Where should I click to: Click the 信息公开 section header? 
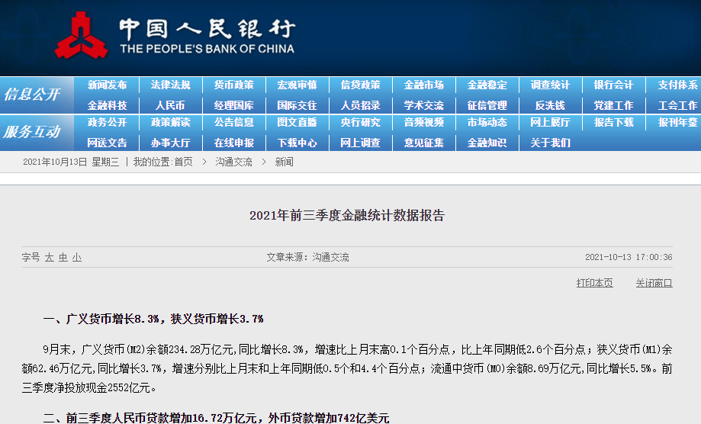click(32, 95)
